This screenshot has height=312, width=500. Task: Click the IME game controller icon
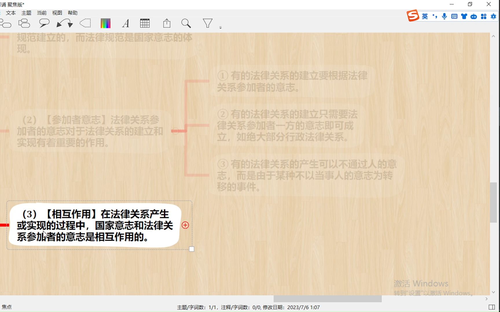(x=474, y=16)
